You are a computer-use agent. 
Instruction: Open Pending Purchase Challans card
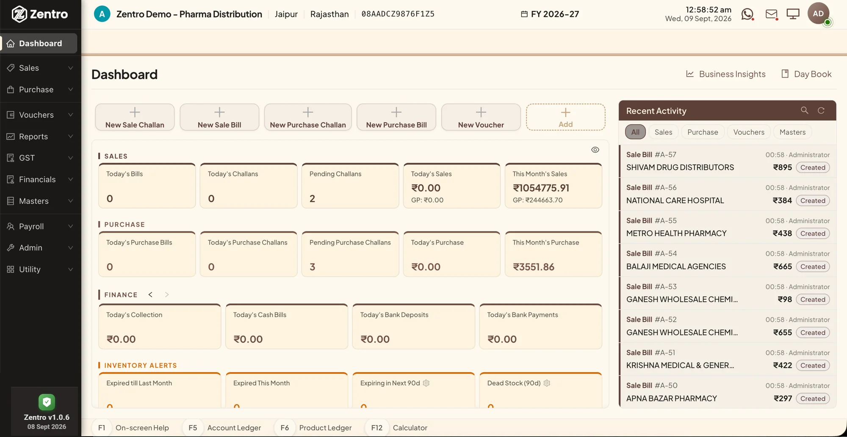coord(350,254)
